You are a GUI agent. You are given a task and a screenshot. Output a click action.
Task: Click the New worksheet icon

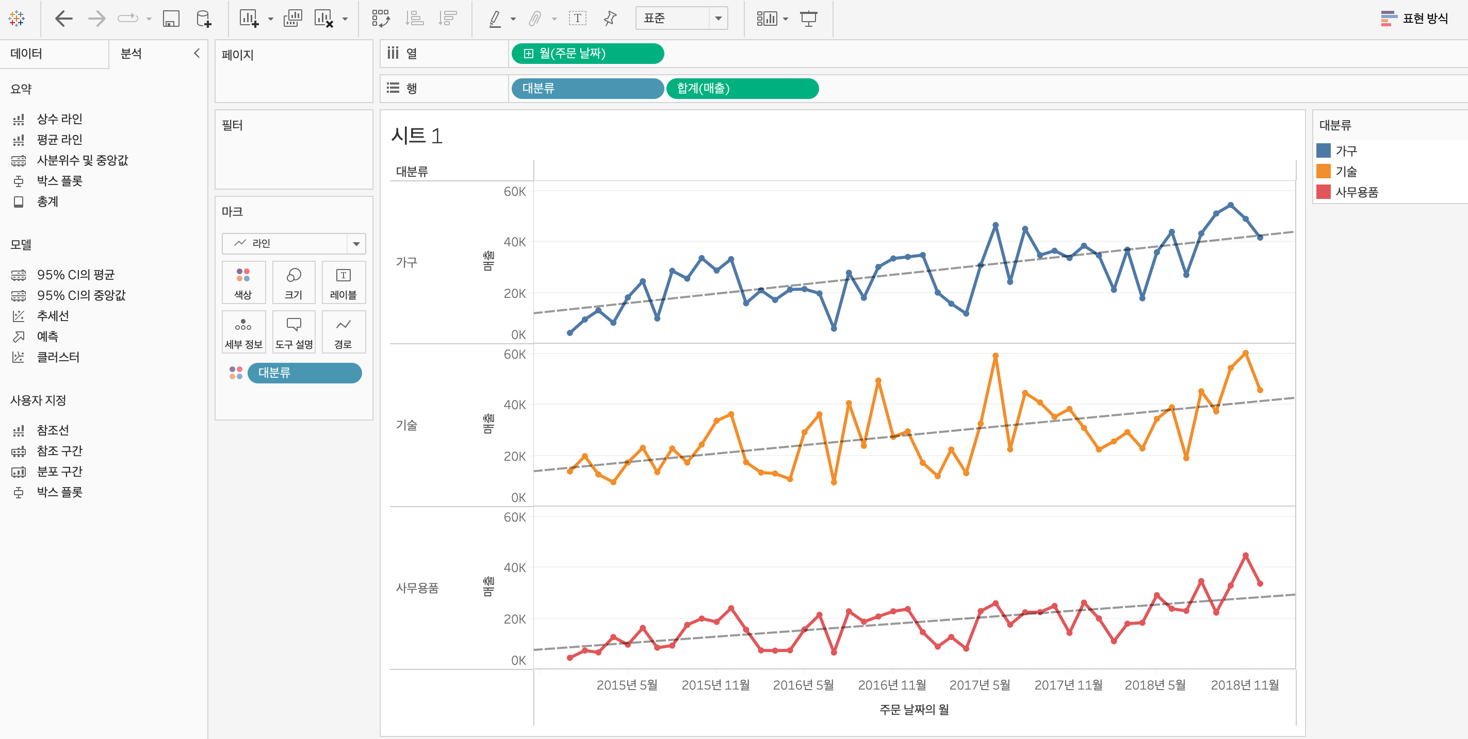click(x=249, y=19)
